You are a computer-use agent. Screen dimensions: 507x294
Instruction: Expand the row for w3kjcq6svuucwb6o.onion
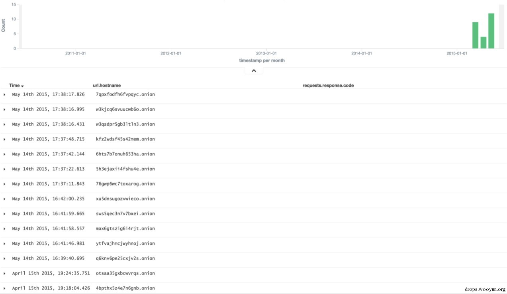click(4, 109)
